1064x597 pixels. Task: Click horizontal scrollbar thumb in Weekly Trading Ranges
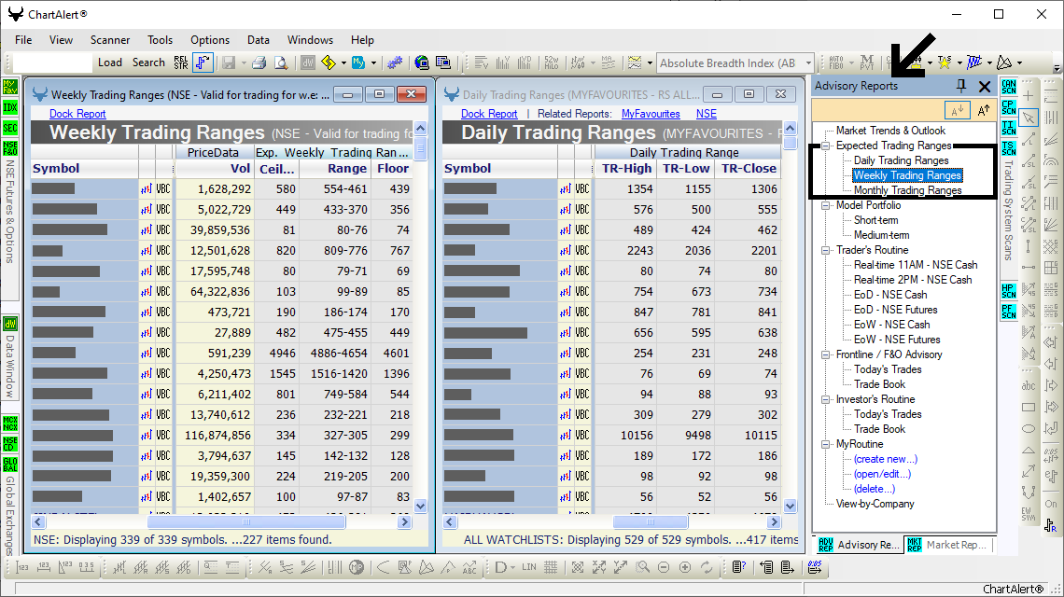click(x=246, y=521)
